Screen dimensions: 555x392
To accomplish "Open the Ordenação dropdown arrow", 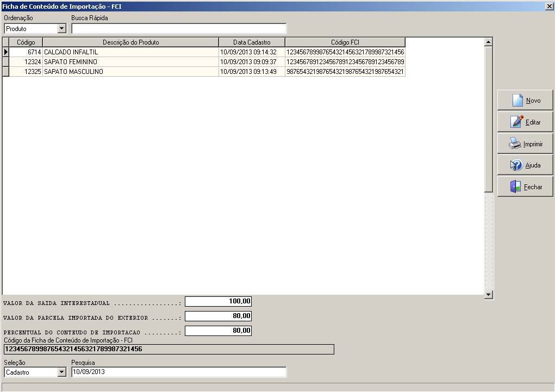I will point(62,28).
